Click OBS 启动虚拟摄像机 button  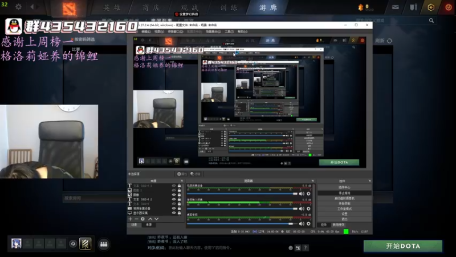pos(345,198)
